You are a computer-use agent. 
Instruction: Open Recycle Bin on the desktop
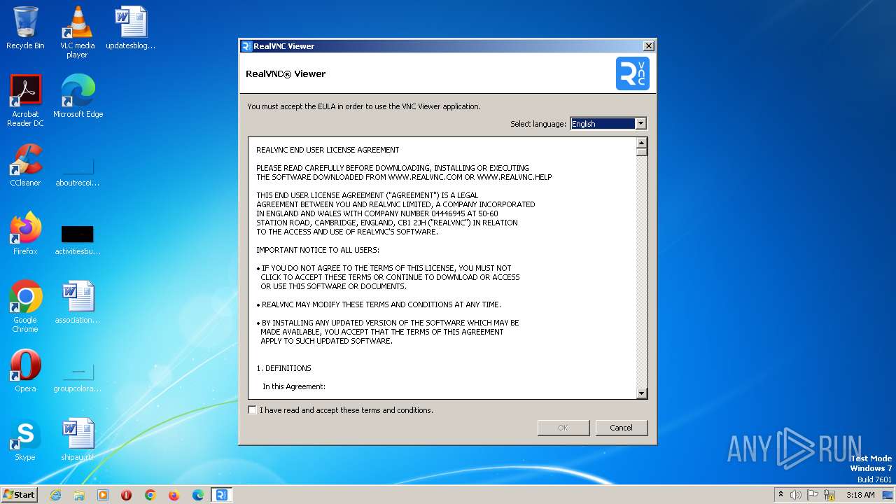pyautogui.click(x=25, y=28)
